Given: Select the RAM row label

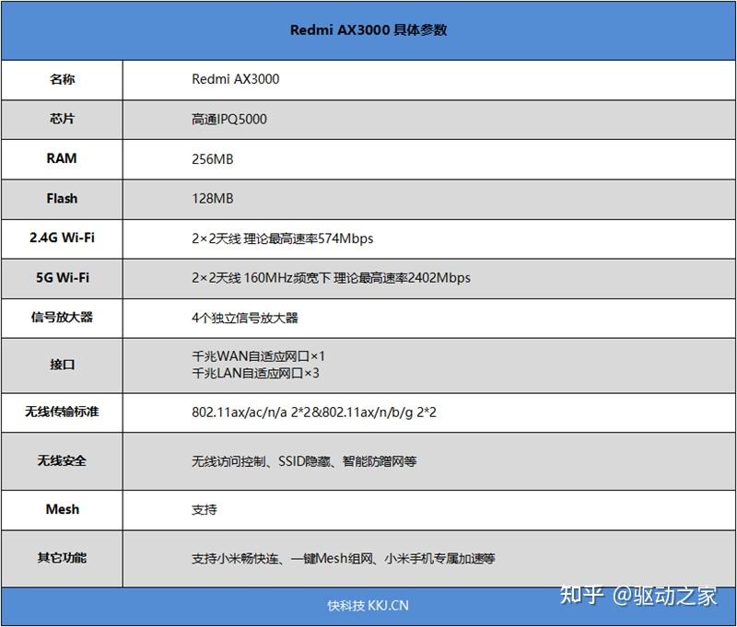Looking at the screenshot, I should pyautogui.click(x=62, y=159).
